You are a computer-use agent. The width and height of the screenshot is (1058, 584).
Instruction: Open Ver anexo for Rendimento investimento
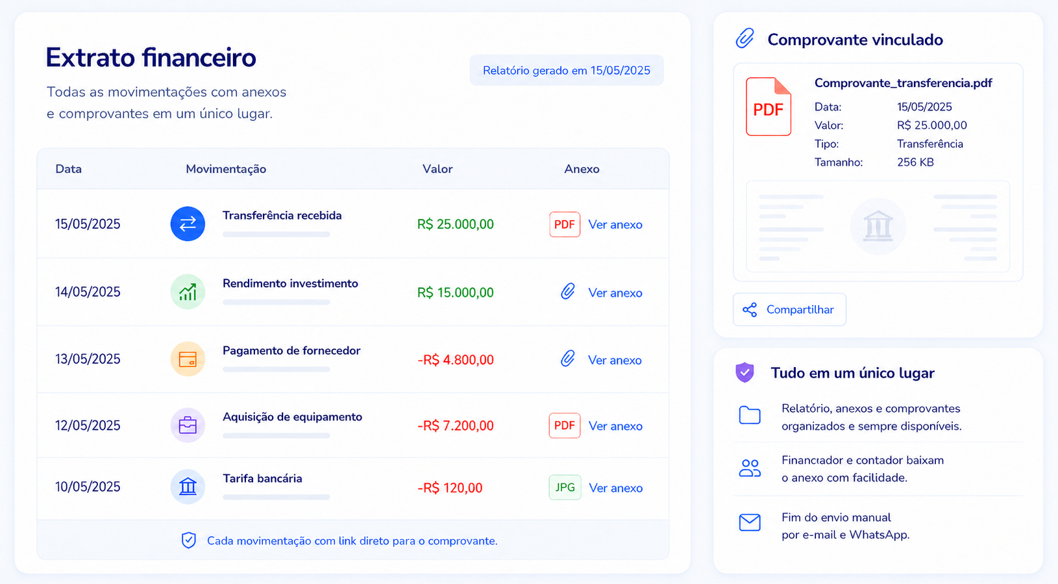615,292
